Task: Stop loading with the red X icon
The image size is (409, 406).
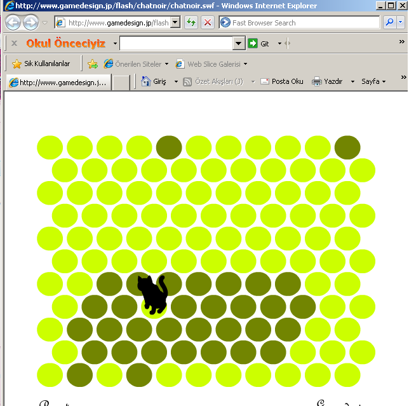Action: [x=208, y=23]
